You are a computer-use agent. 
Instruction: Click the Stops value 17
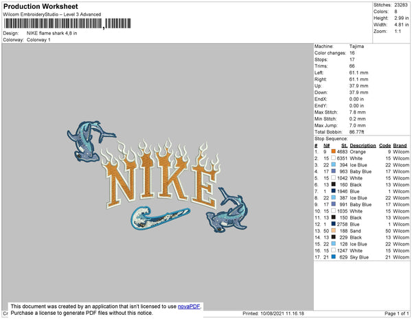(x=352, y=59)
